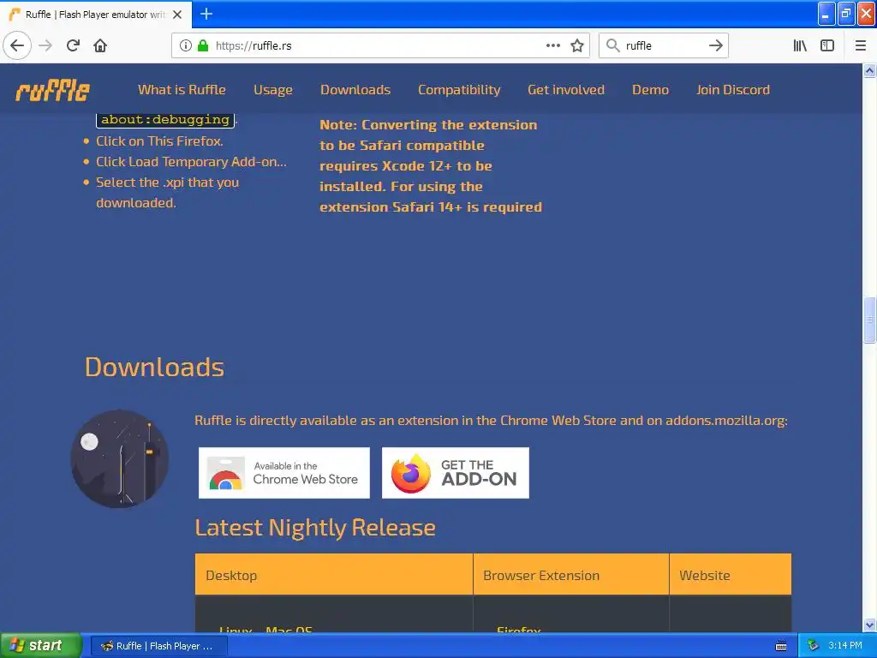
Task: Click the Desktop table header
Action: (334, 574)
